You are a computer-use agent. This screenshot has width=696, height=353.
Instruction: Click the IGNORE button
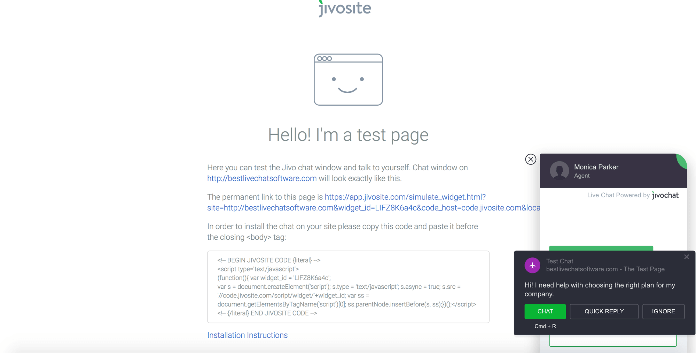[663, 311]
